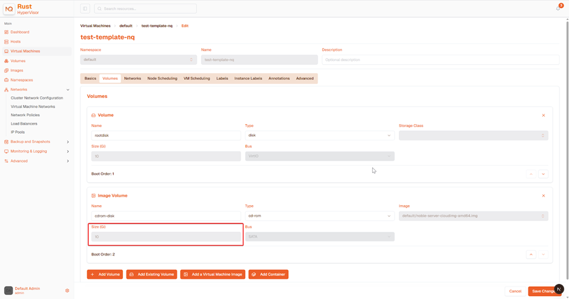
Task: Open Load Balancers page
Action: [x=24, y=123]
